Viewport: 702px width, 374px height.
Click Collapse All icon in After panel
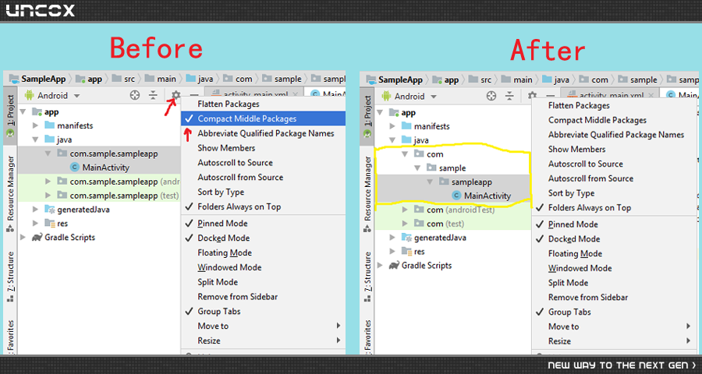pyautogui.click(x=509, y=96)
